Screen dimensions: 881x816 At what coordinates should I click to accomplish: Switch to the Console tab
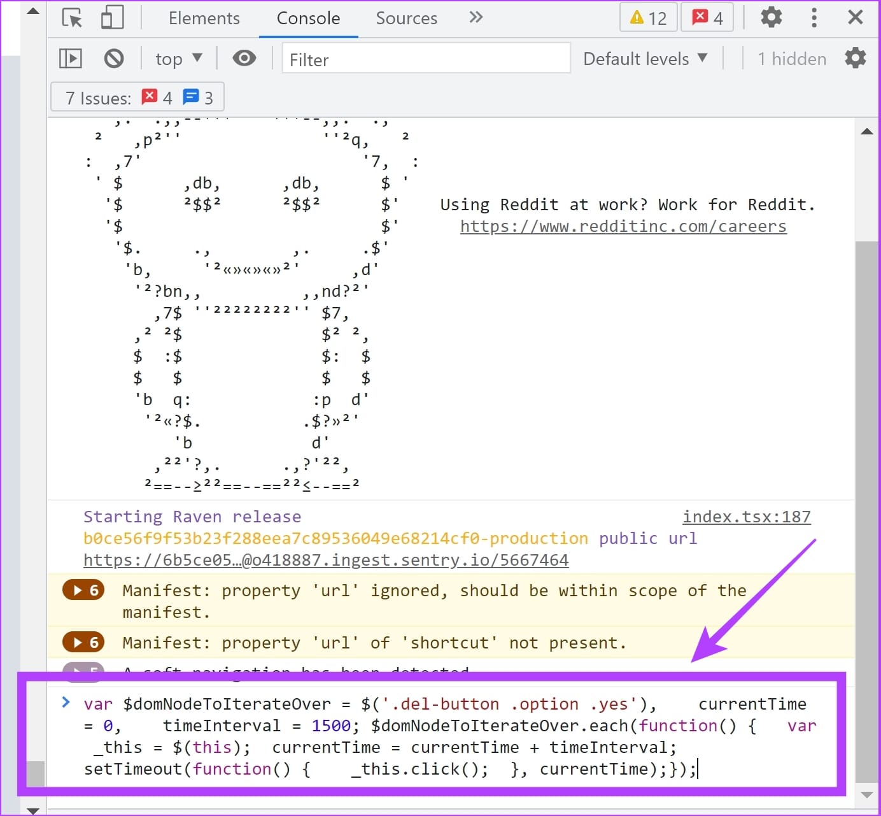pos(308,18)
